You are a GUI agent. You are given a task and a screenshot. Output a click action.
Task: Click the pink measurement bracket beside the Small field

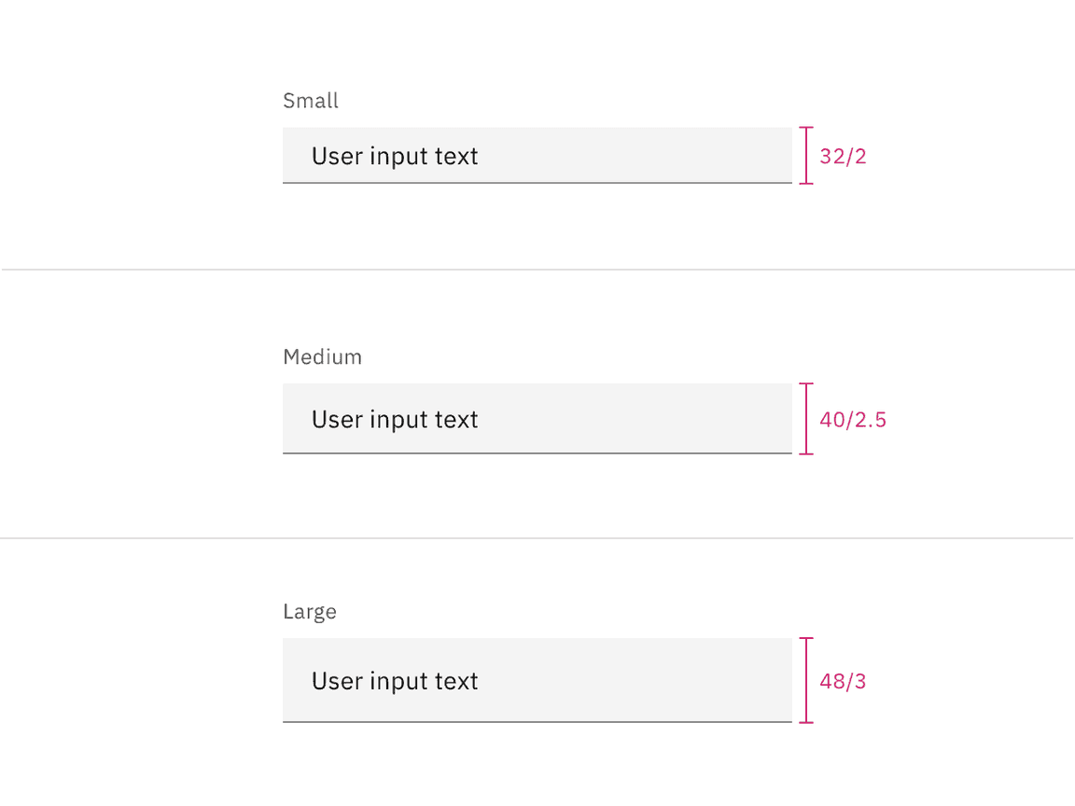point(805,155)
